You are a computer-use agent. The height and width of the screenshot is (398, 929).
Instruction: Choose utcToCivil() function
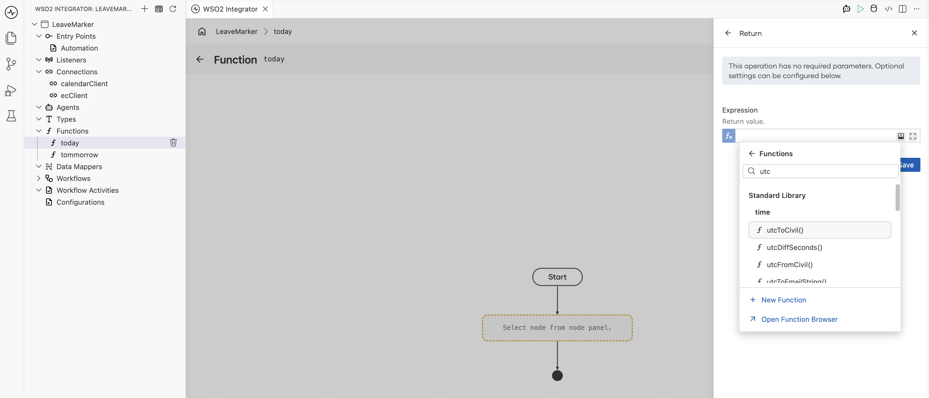tap(819, 230)
